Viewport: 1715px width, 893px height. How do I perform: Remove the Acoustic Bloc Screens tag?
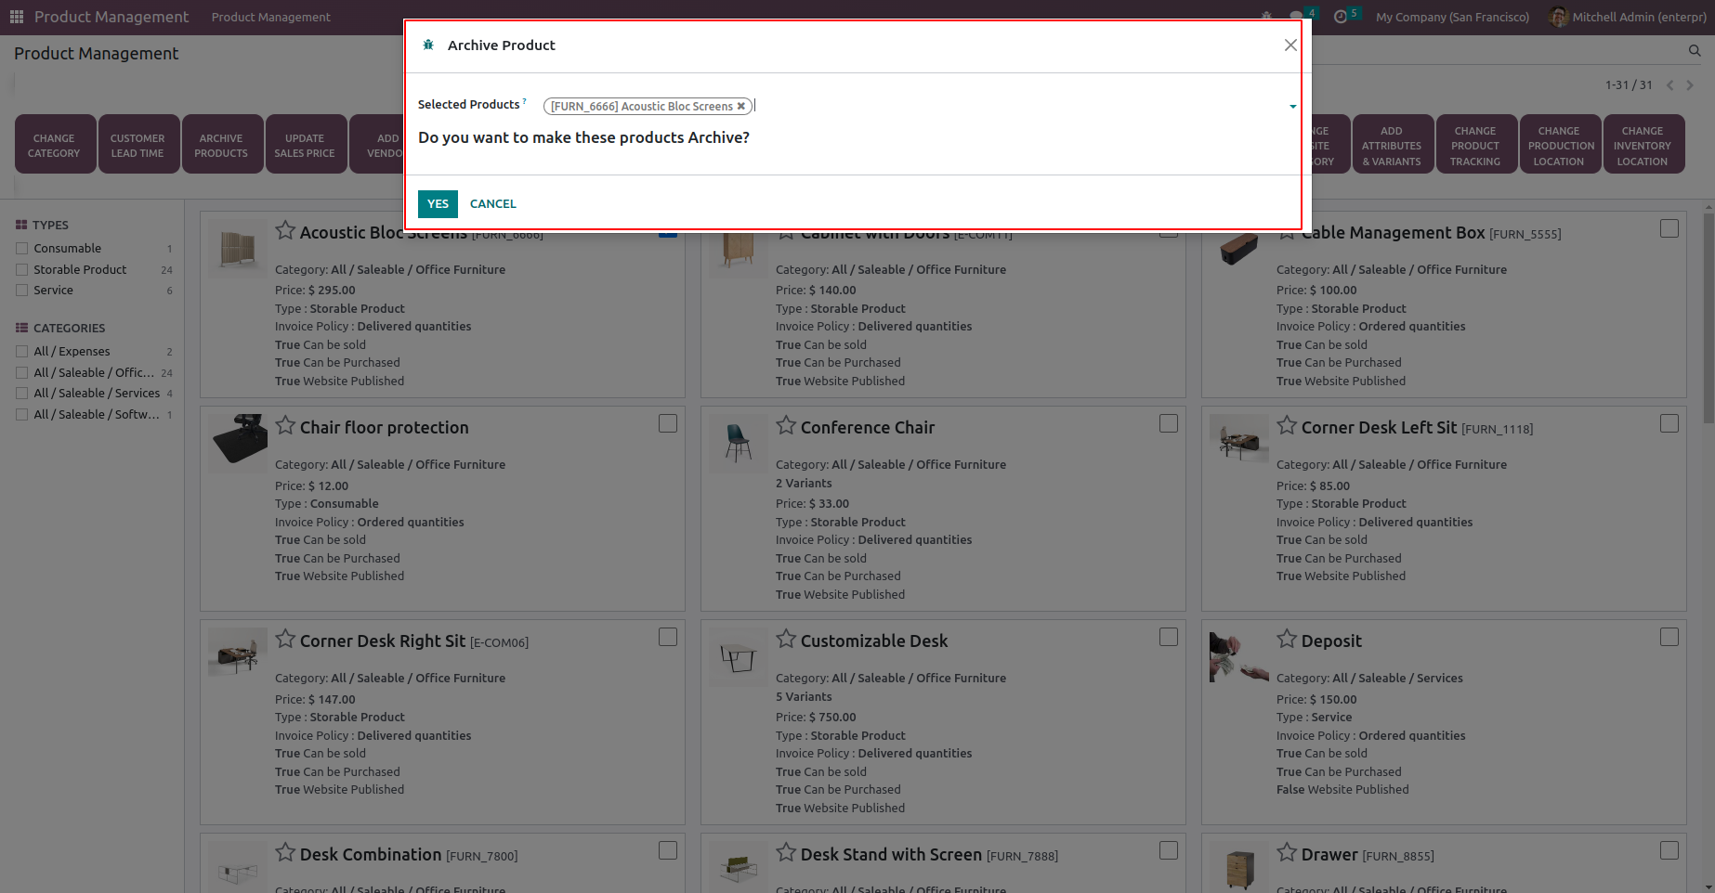pyautogui.click(x=741, y=106)
